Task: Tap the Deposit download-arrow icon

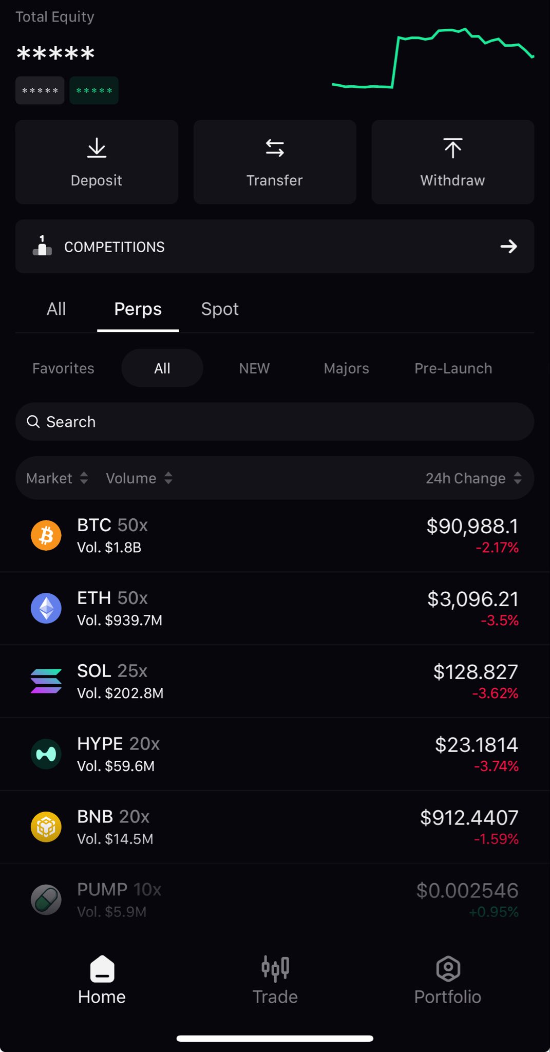Action: [x=97, y=148]
